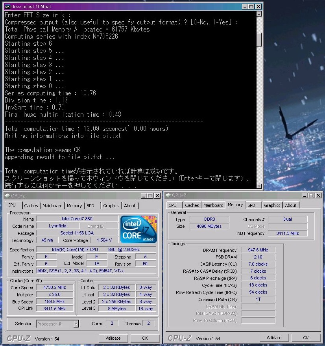The image size is (325, 346).
Task: Click the Technology value 45 nm
Action: pyautogui.click(x=47, y=240)
